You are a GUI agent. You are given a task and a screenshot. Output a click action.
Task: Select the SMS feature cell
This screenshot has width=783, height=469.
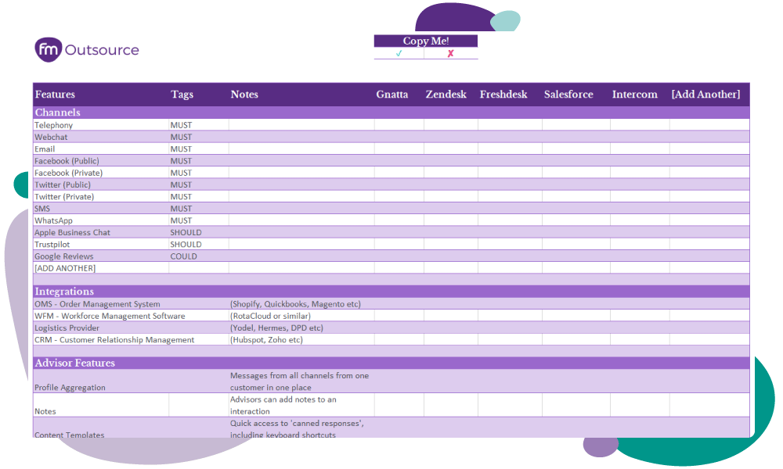[x=101, y=209]
